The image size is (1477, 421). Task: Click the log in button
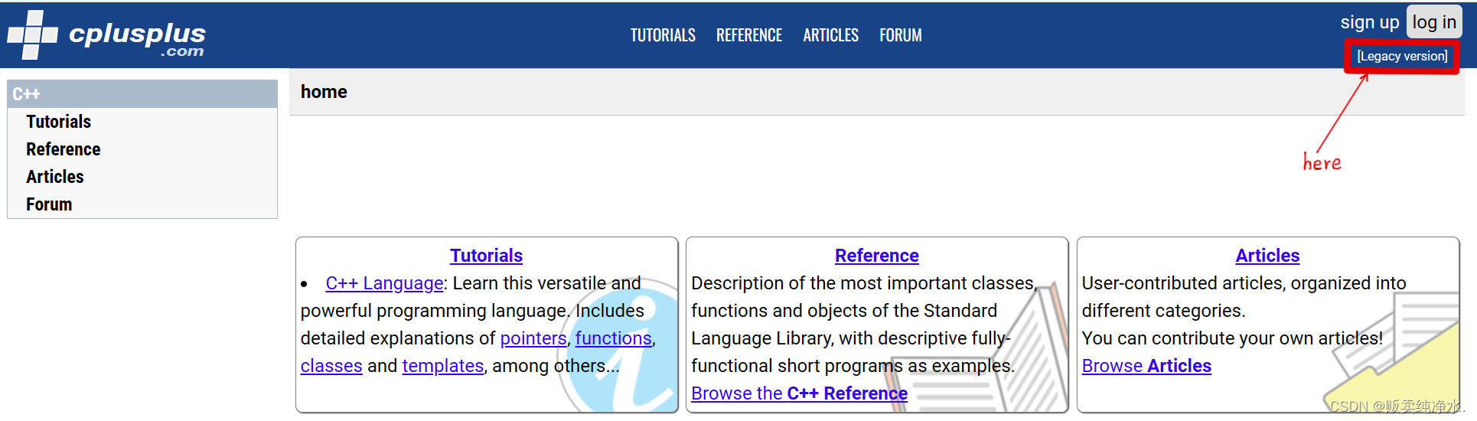click(x=1434, y=22)
